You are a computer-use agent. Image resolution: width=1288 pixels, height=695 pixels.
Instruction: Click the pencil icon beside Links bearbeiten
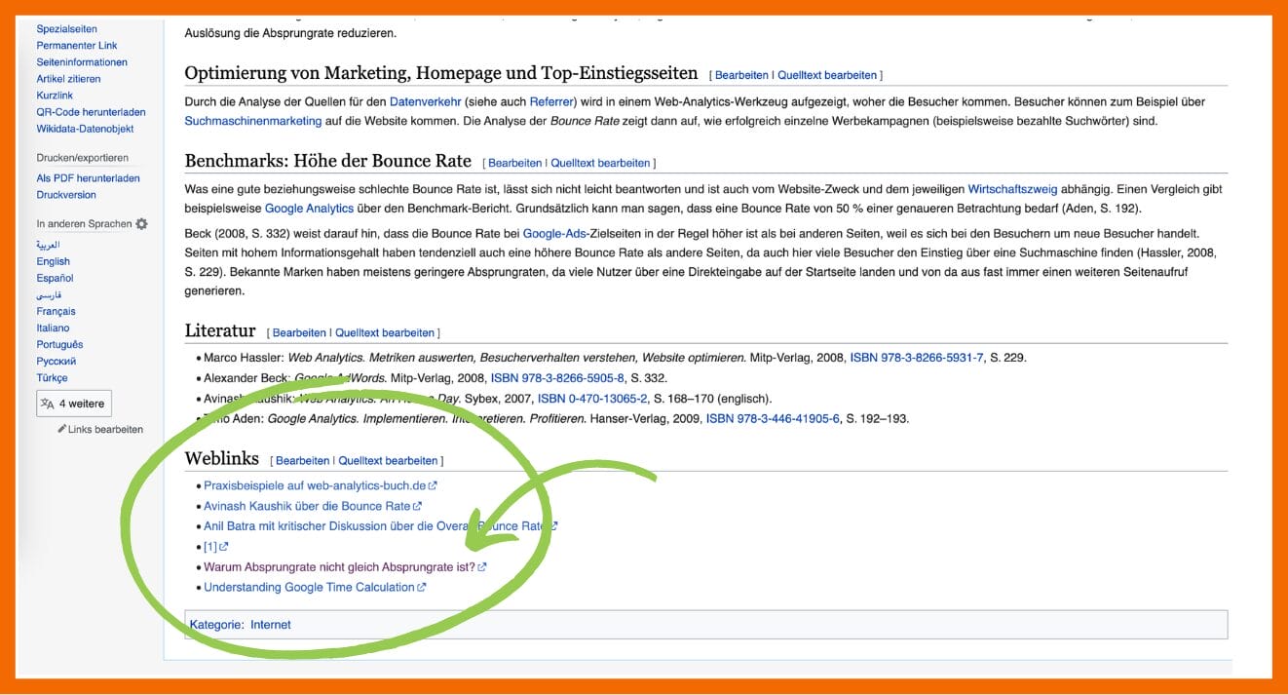coord(62,429)
